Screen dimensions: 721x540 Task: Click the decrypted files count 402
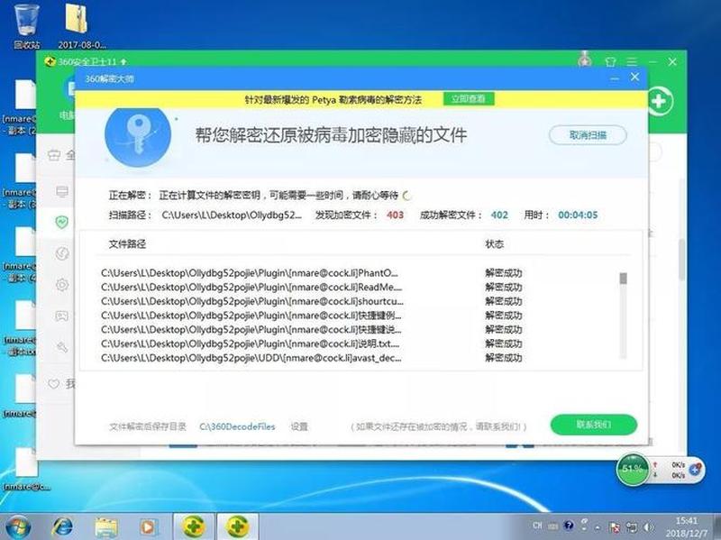(499, 215)
